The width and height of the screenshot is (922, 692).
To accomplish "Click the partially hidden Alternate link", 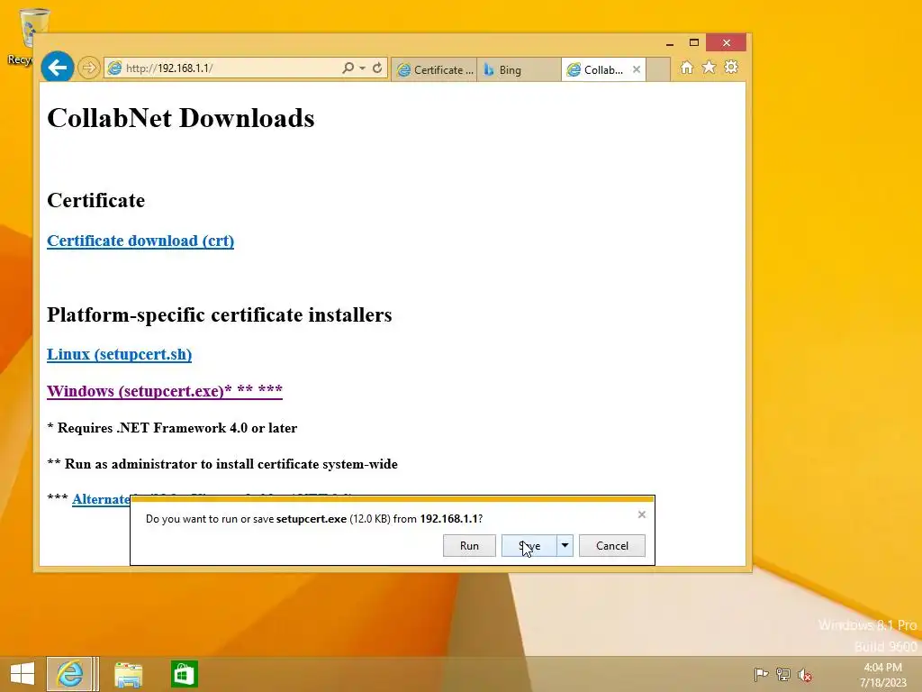I will click(101, 499).
